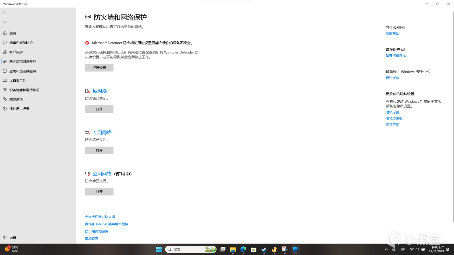Open Task View from the taskbar
454x255 pixels.
pyautogui.click(x=223, y=249)
